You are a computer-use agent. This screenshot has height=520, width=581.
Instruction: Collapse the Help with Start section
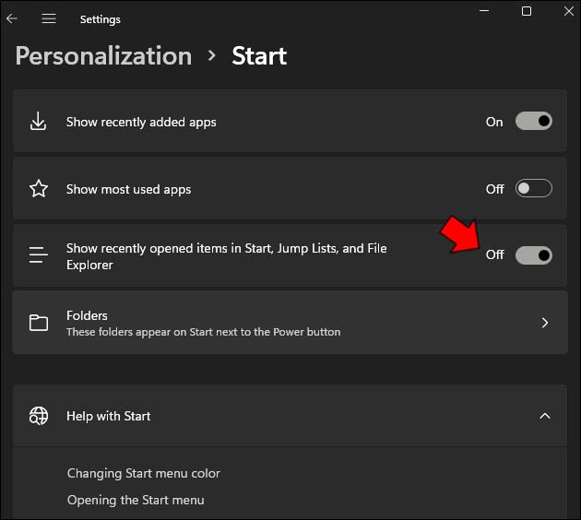coord(545,416)
